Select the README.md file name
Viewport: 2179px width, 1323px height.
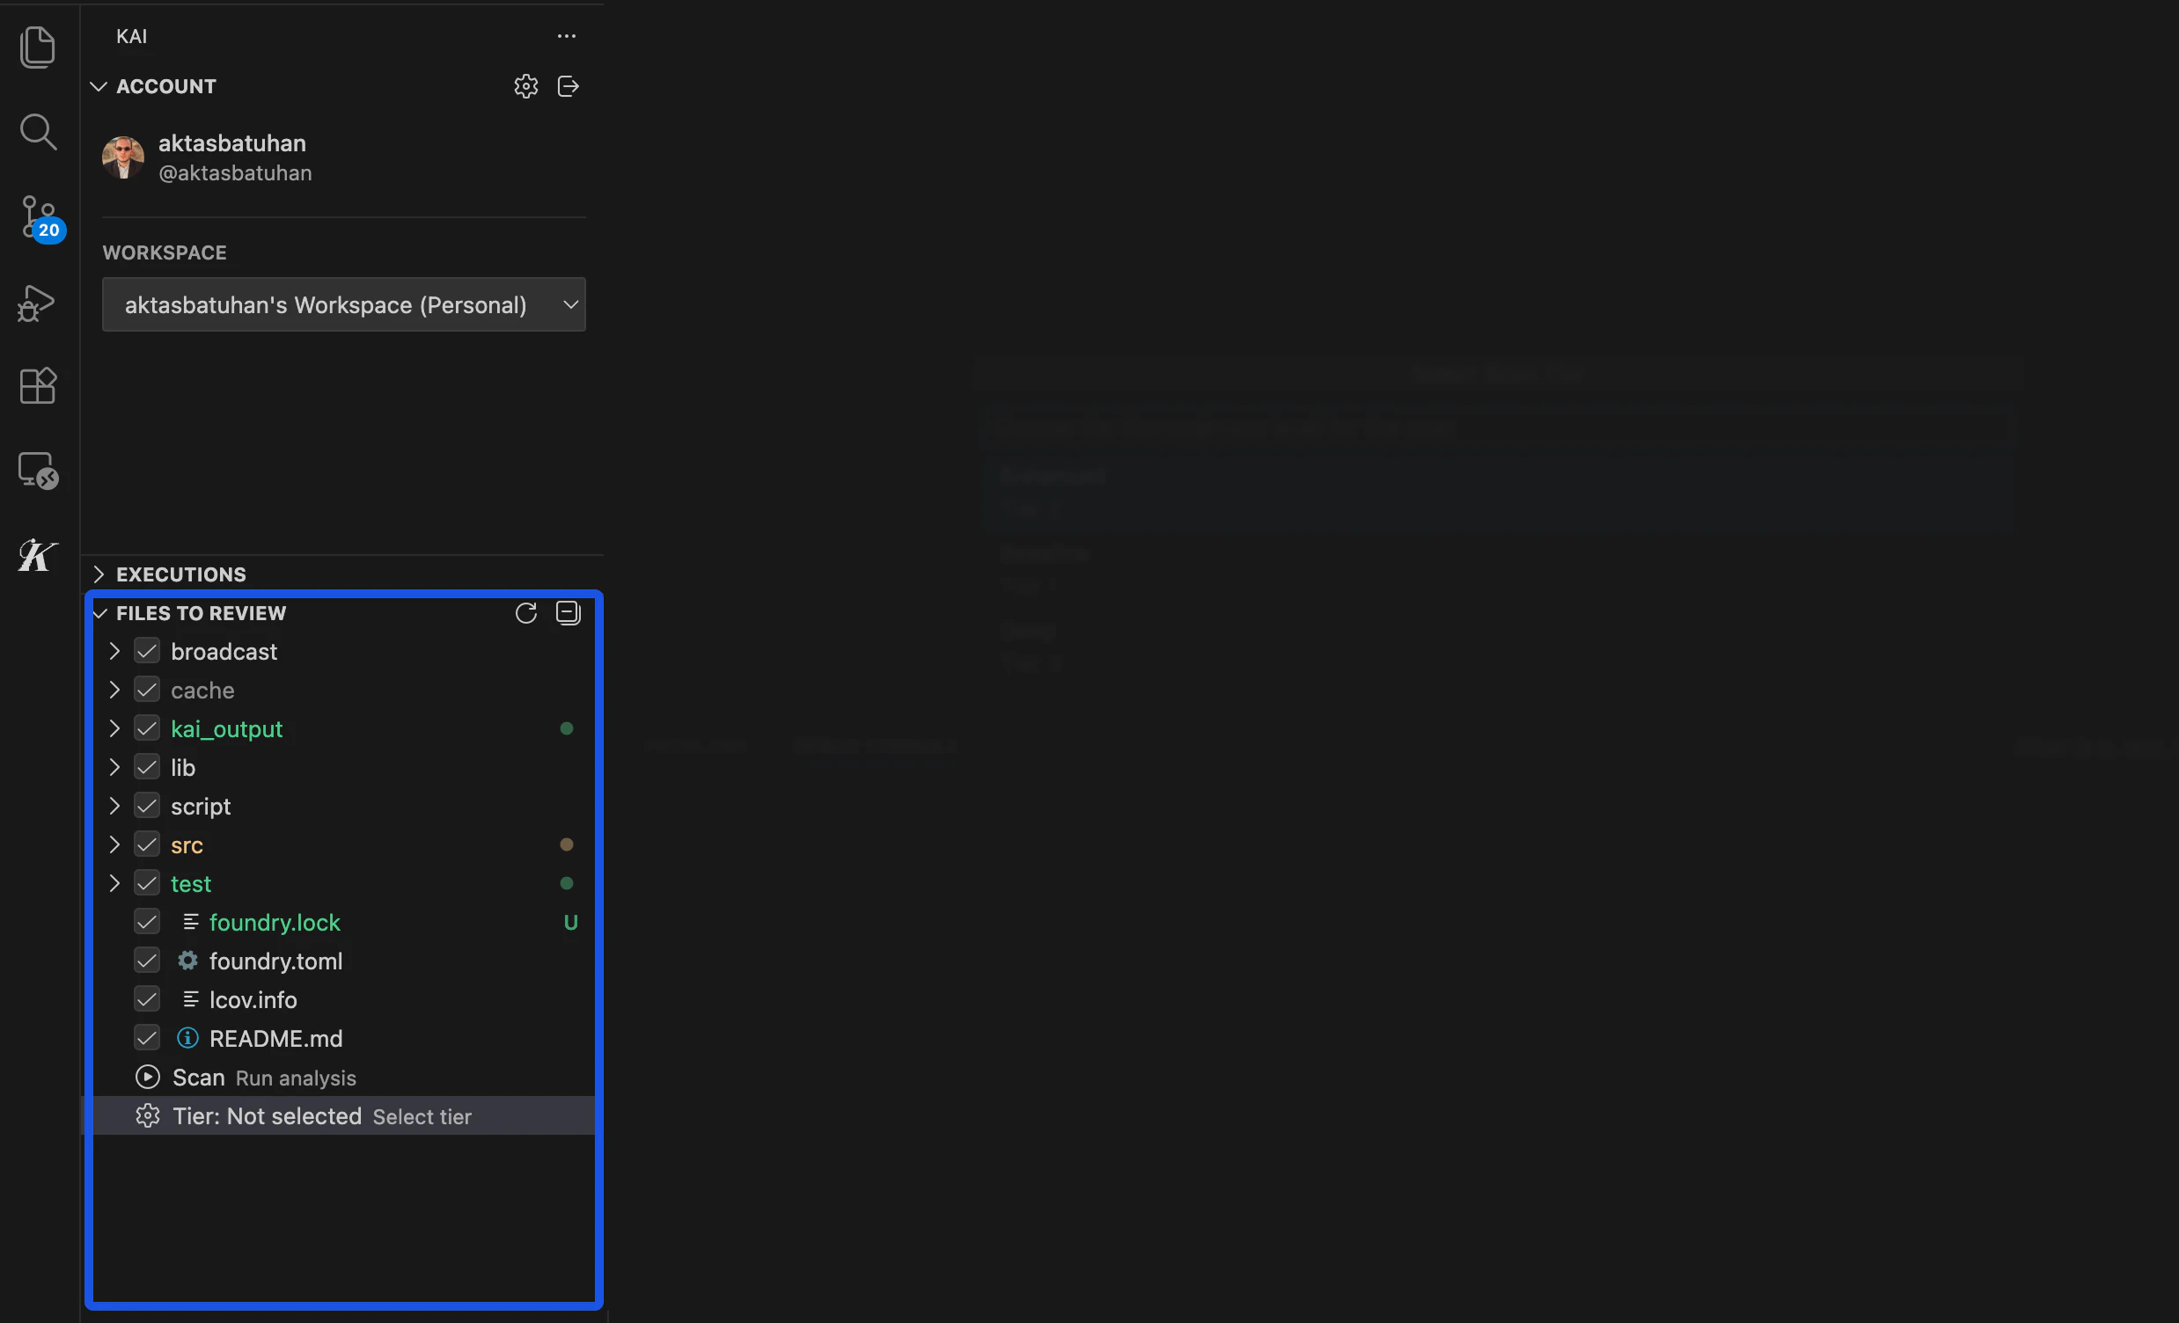pos(276,1037)
